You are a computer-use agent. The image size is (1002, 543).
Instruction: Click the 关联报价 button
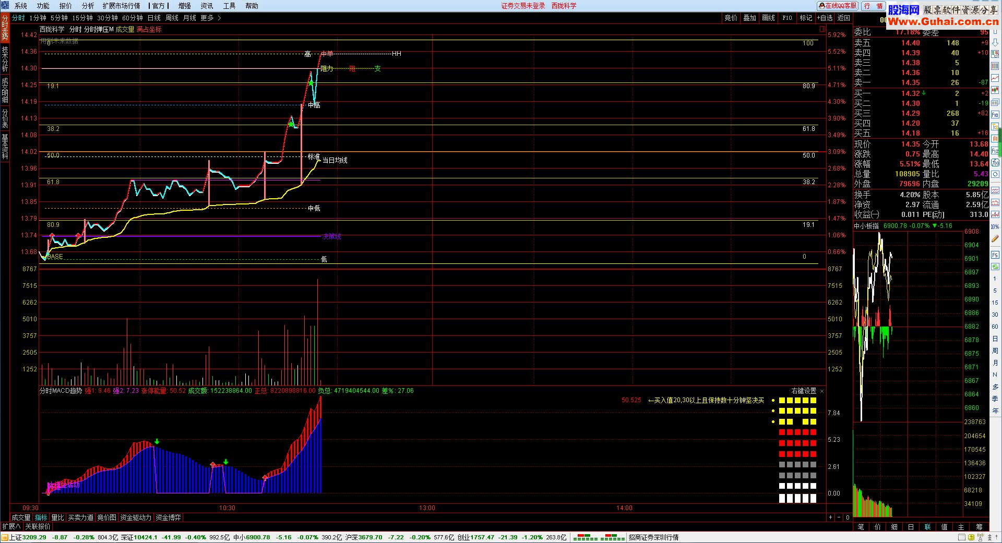point(38,527)
